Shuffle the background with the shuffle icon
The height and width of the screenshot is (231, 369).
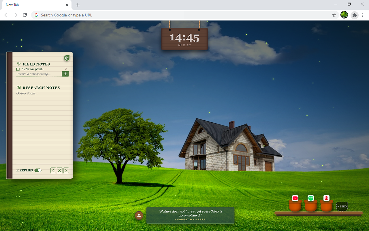[x=59, y=170]
